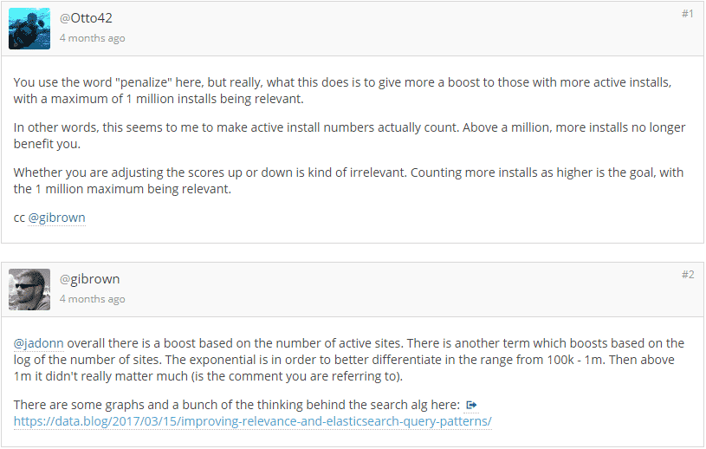Click the paragraph beginning 'You use the word'

pos(343,90)
